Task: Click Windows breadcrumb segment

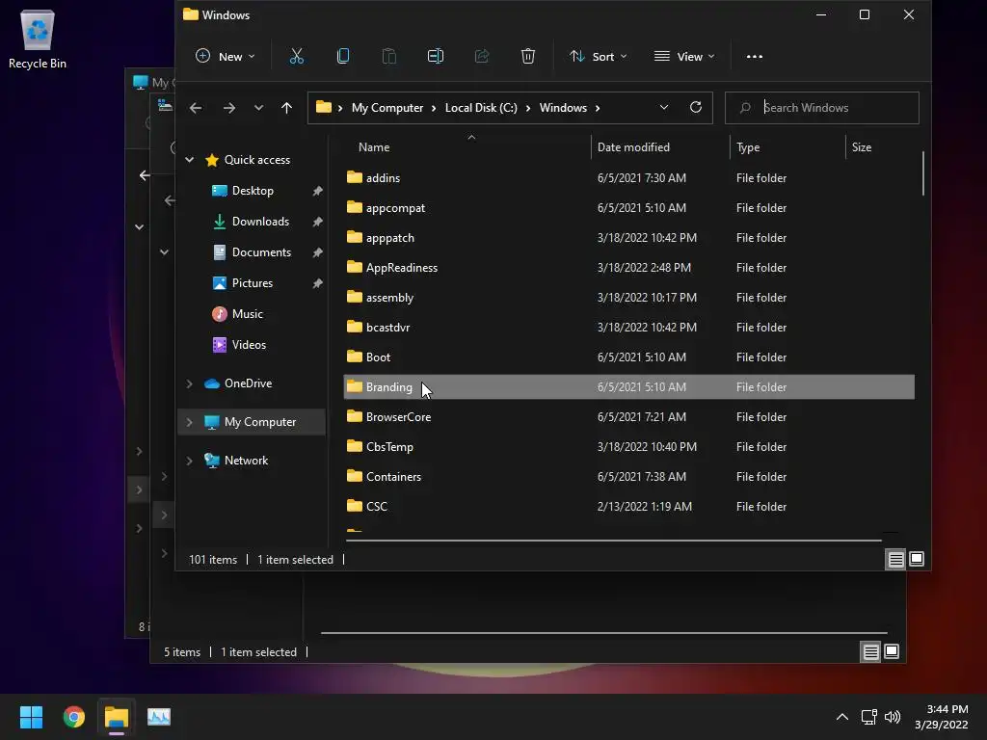Action: point(563,108)
